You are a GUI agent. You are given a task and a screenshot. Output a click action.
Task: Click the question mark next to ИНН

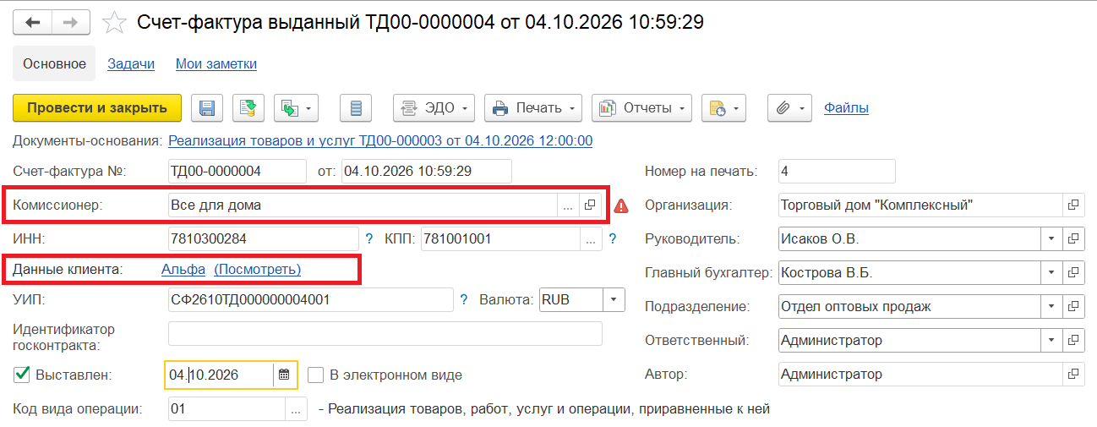[368, 238]
